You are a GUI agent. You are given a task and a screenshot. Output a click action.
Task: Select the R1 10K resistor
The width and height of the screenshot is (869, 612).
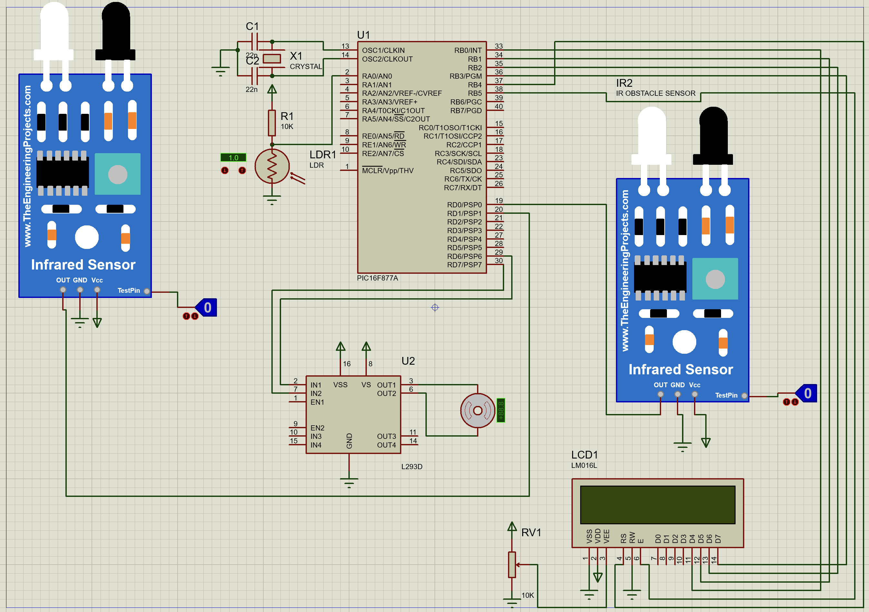tap(272, 123)
